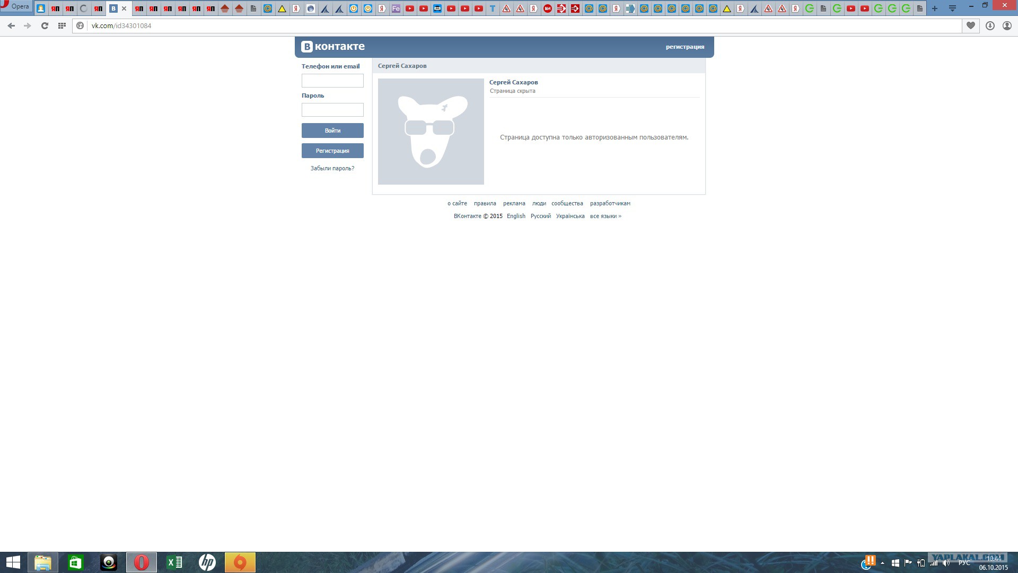
Task: Change input language from РУС
Action: [964, 563]
